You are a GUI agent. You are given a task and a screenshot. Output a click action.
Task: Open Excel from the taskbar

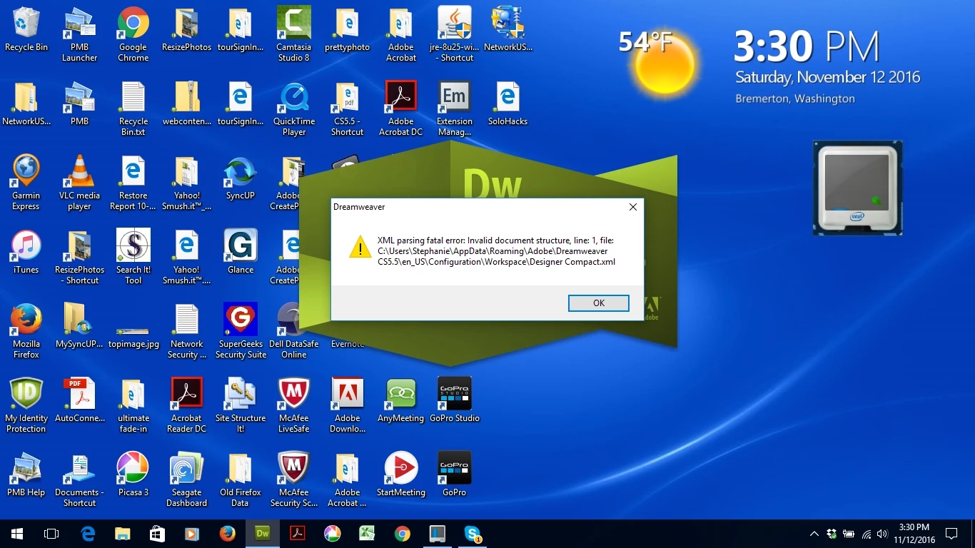[367, 534]
